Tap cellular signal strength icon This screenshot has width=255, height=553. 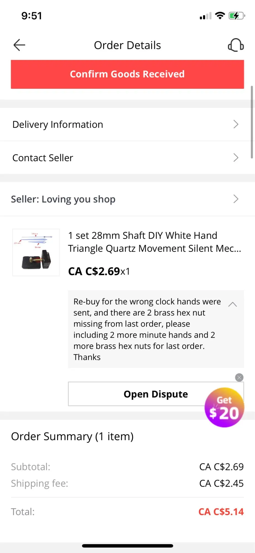206,16
